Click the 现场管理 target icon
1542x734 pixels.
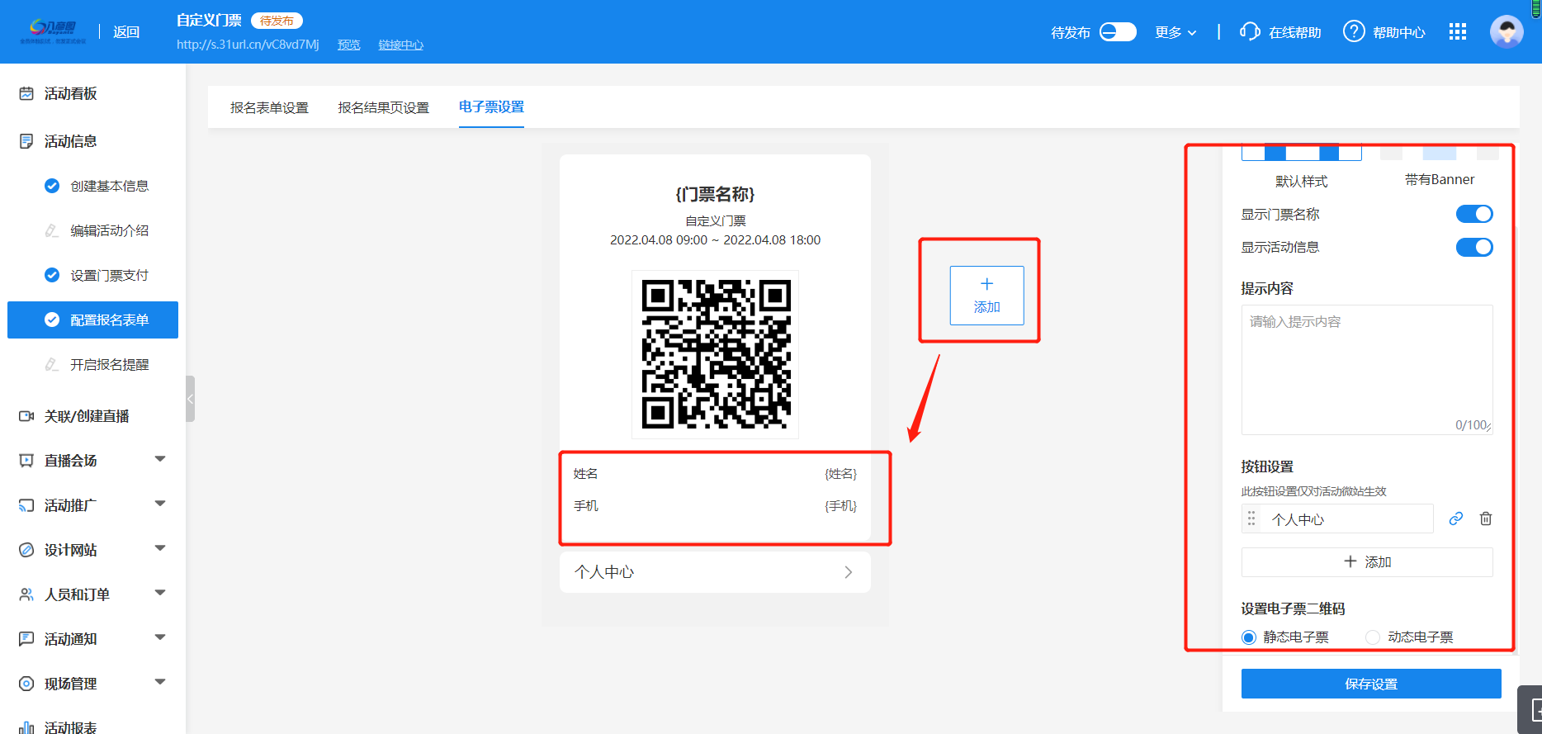point(26,684)
